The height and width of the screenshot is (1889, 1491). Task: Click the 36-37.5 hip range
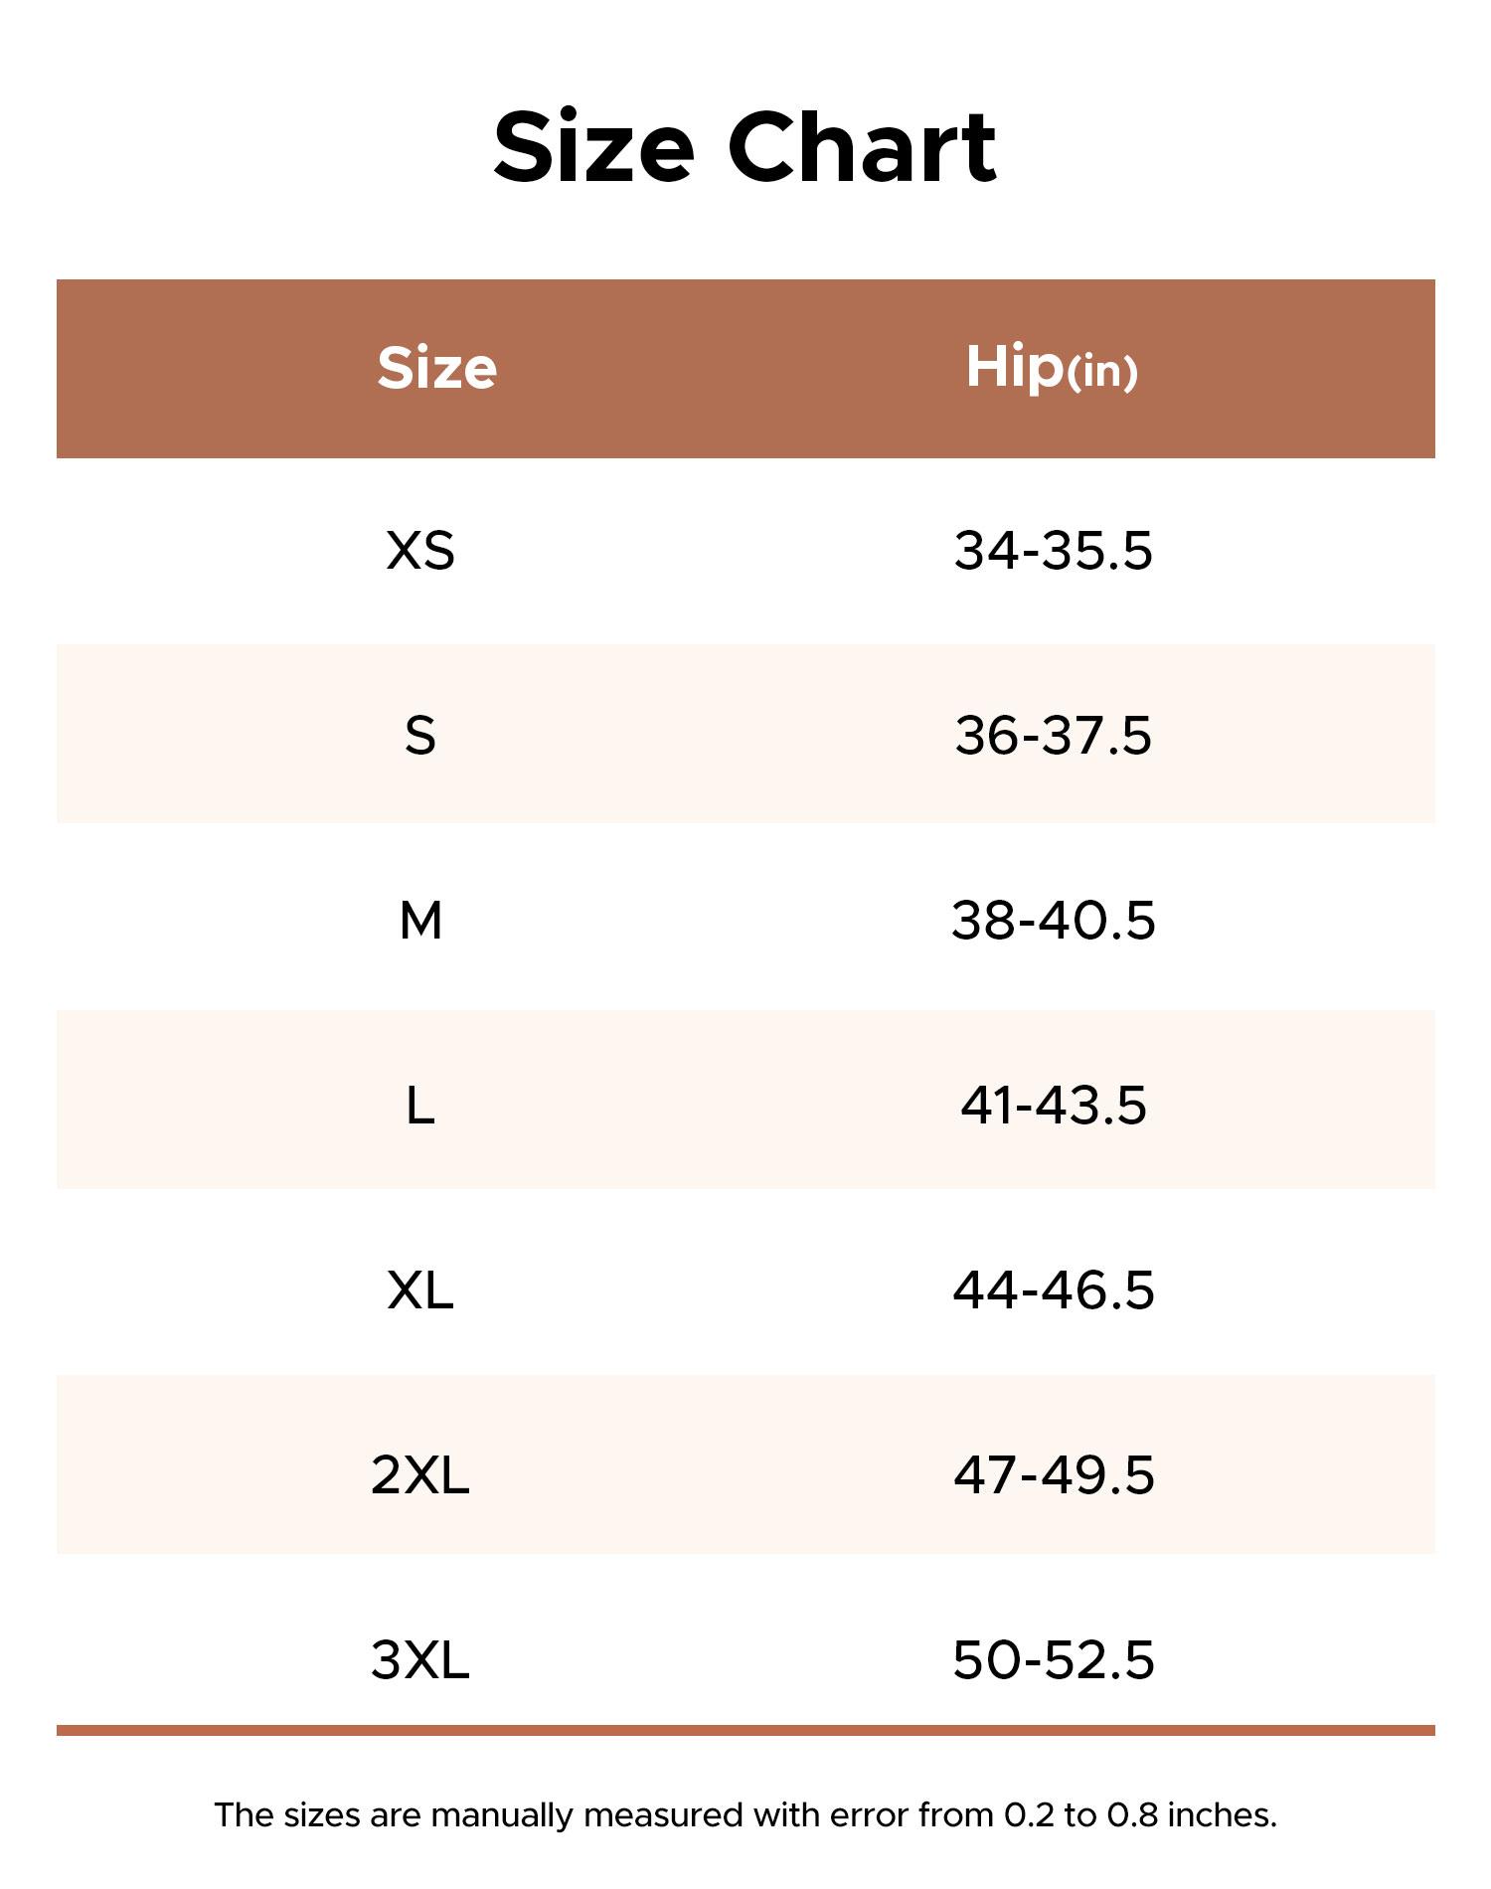tap(1054, 736)
